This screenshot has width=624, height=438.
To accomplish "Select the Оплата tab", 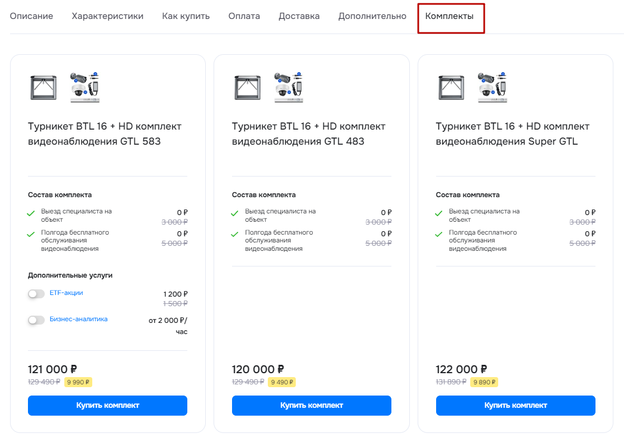I will pos(244,16).
